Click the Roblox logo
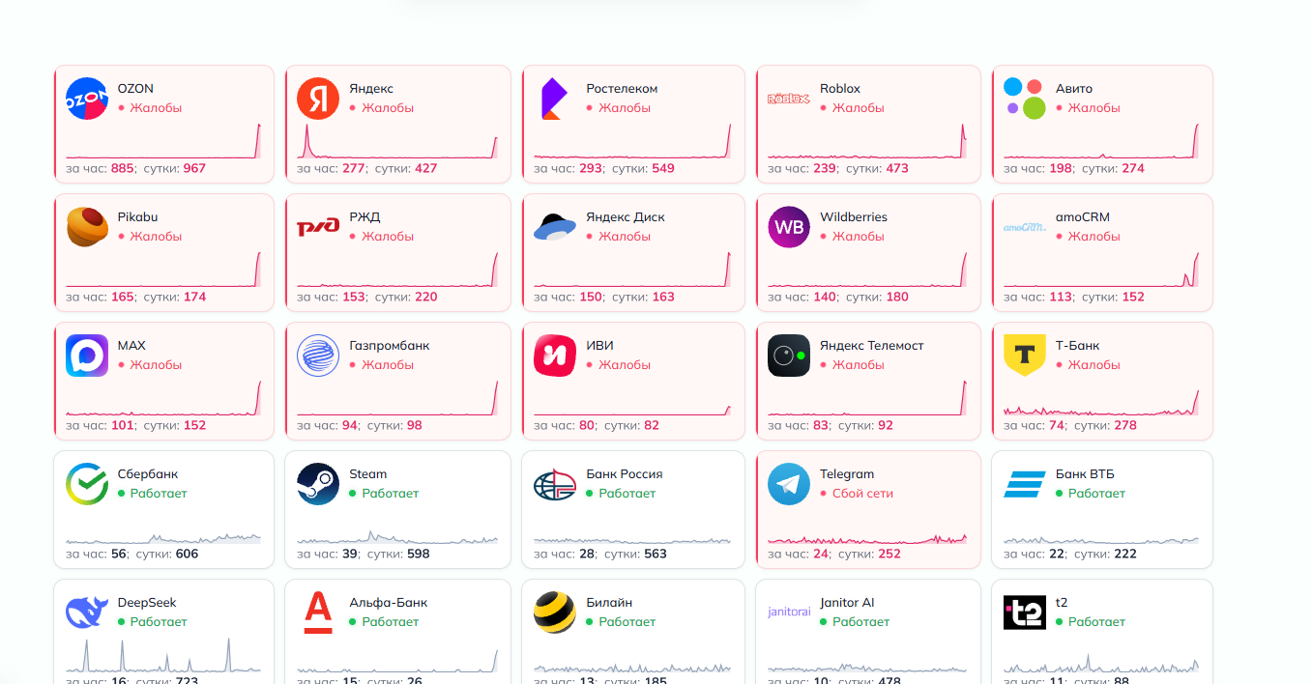Image resolution: width=1312 pixels, height=684 pixels. click(789, 99)
